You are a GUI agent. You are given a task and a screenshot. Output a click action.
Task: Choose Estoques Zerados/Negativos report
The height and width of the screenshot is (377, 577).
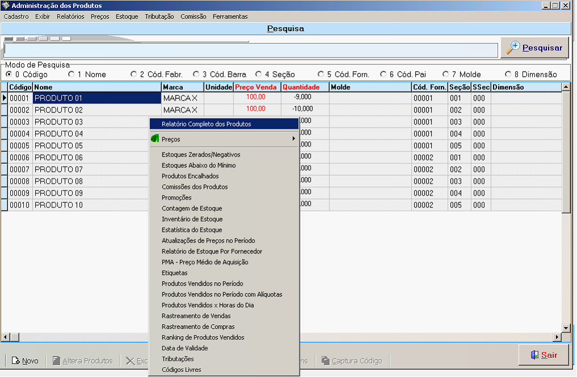(200, 154)
